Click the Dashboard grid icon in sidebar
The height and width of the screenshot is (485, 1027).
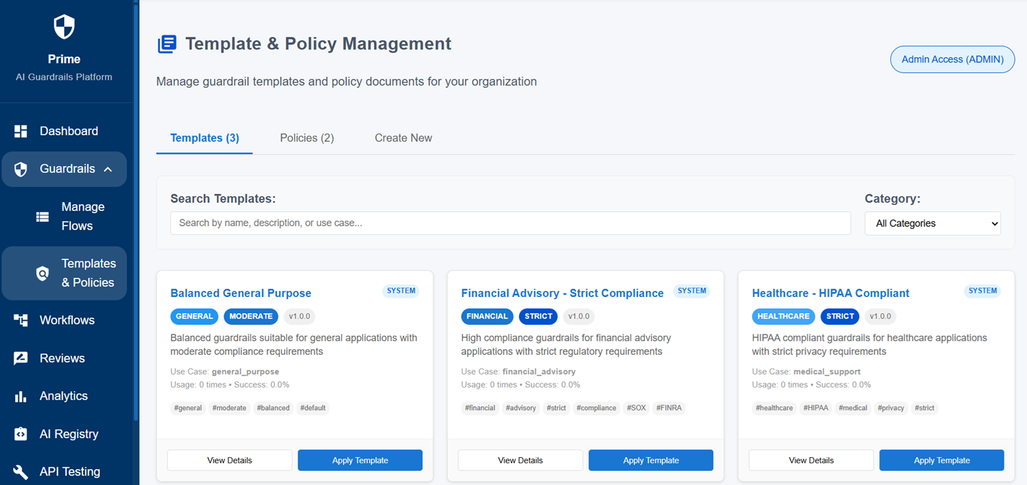click(21, 131)
